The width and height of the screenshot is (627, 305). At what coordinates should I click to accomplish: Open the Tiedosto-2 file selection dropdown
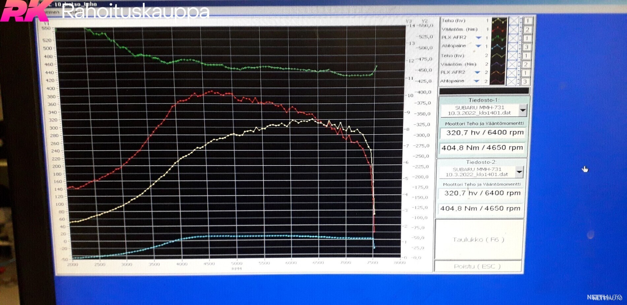point(519,172)
